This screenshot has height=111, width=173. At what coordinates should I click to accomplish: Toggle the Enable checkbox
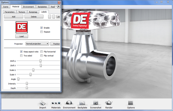(41, 28)
